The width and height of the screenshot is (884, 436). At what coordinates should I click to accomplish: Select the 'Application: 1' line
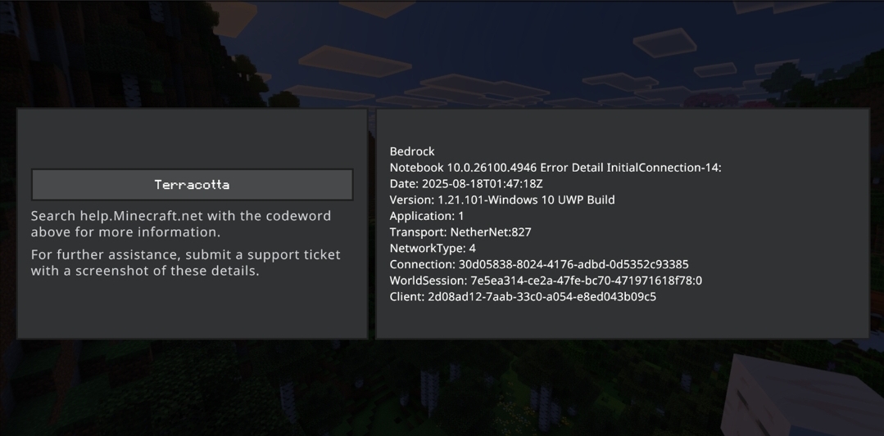[x=427, y=216]
